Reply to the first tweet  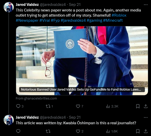point(20,106)
